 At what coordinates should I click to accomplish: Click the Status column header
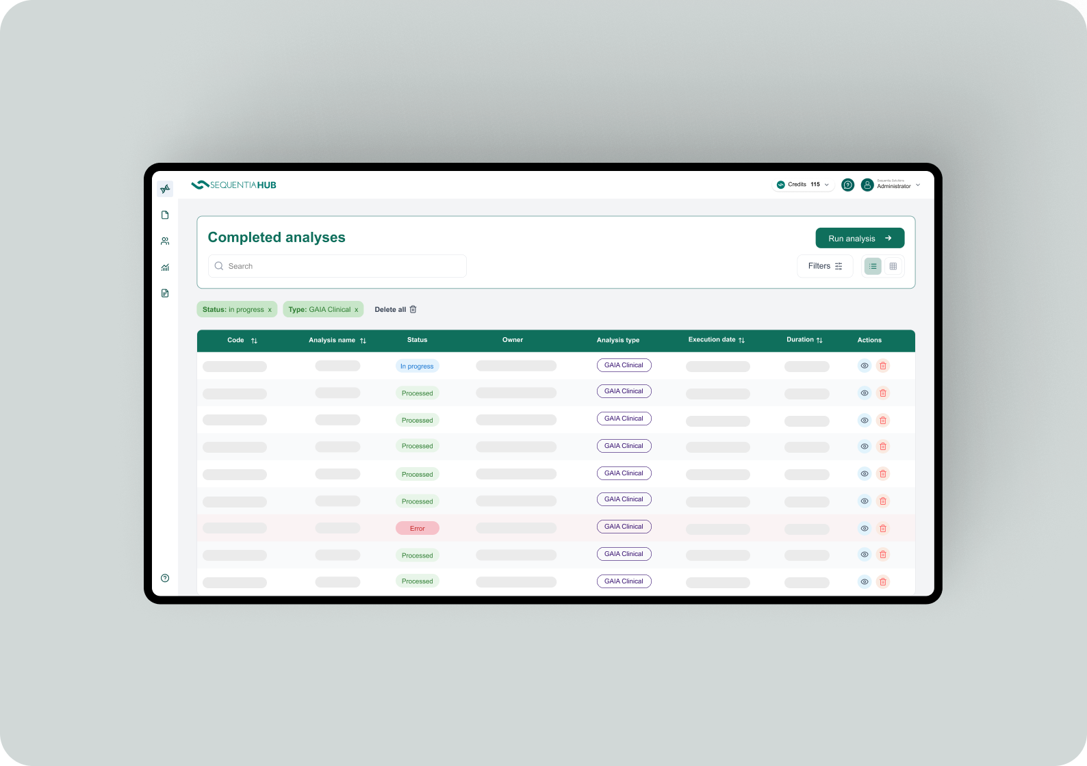click(417, 340)
